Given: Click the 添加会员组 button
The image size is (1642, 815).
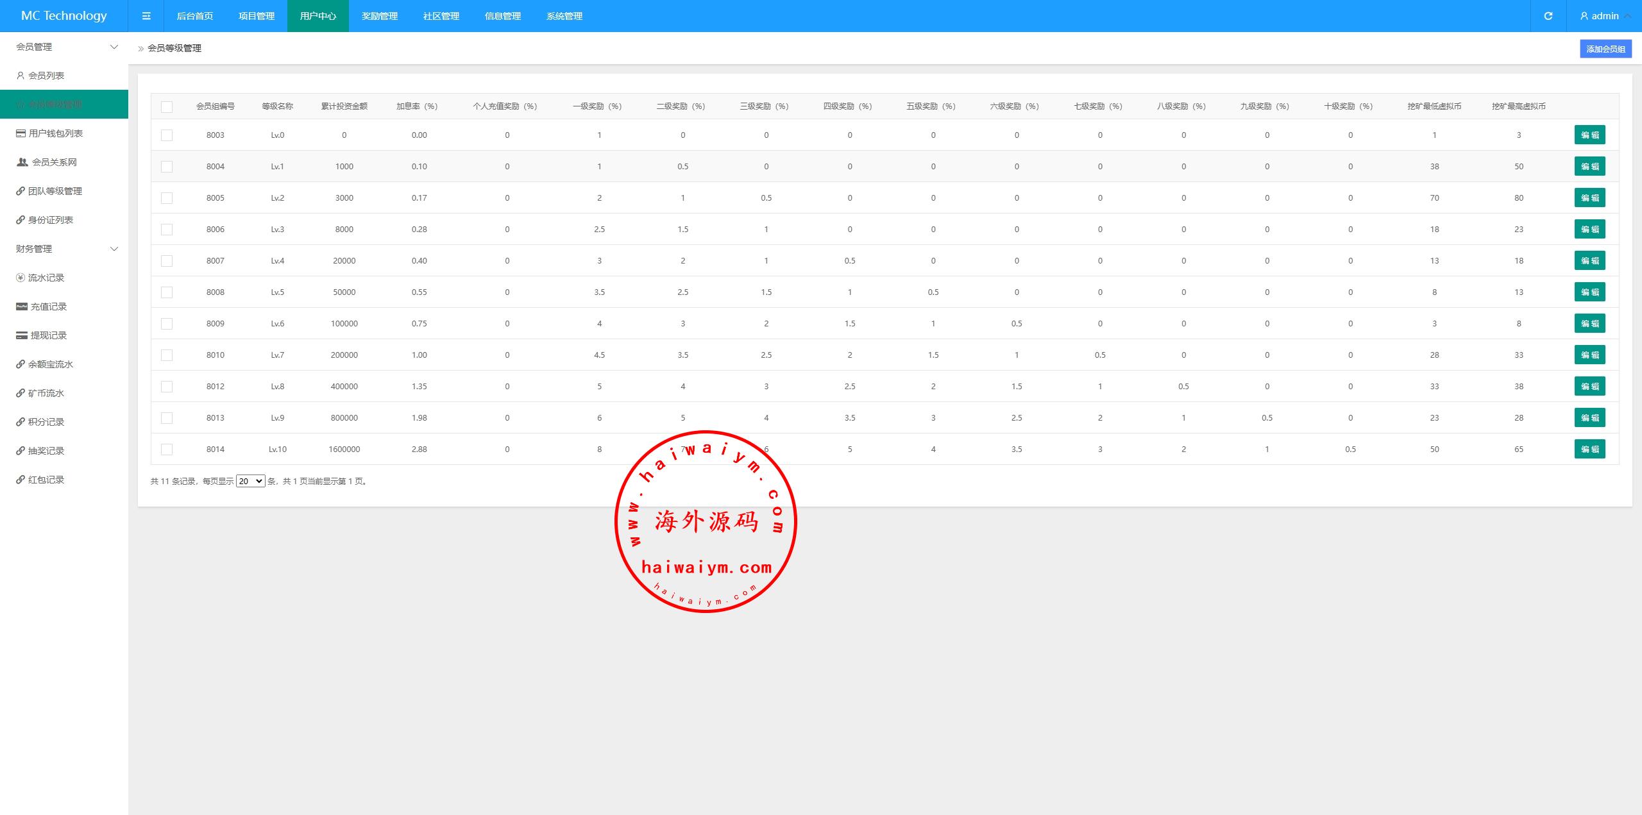Looking at the screenshot, I should point(1605,49).
